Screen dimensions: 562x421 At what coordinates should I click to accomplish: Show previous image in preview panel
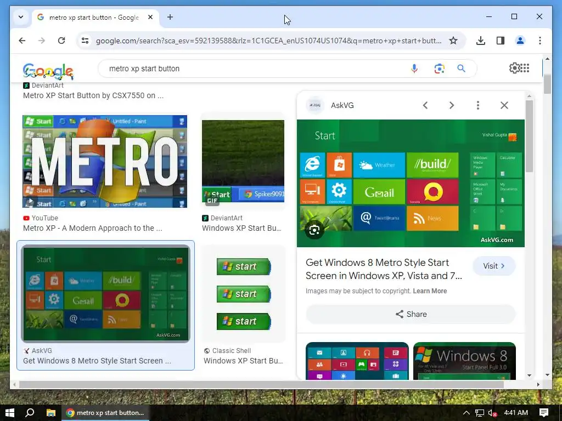[x=425, y=105]
